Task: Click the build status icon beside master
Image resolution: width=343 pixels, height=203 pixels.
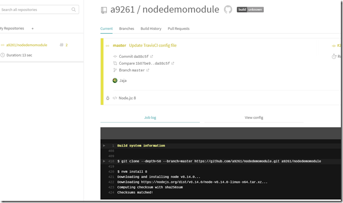Action: [x=108, y=46]
